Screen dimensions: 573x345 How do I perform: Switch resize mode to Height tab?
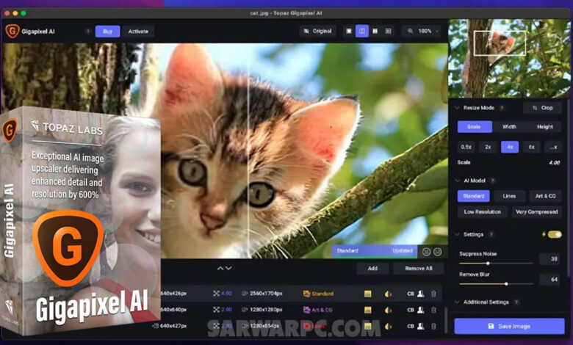click(x=545, y=127)
